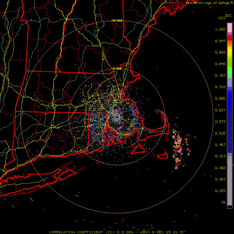
Task: Pick the red colorbar segment above 0.947
Action: click(x=230, y=39)
